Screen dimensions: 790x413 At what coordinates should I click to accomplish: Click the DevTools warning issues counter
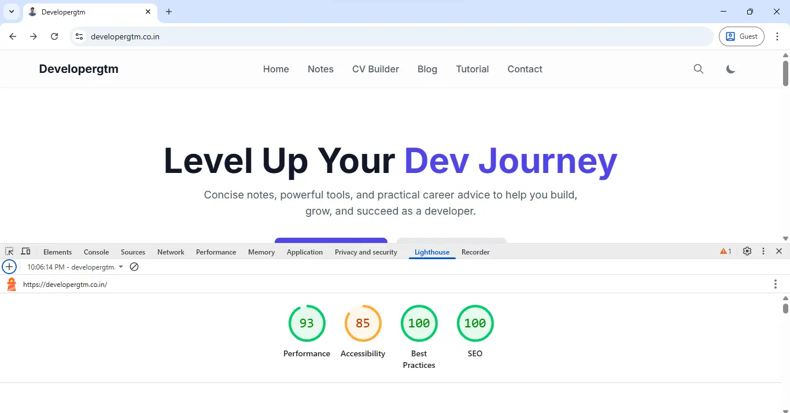pos(726,252)
